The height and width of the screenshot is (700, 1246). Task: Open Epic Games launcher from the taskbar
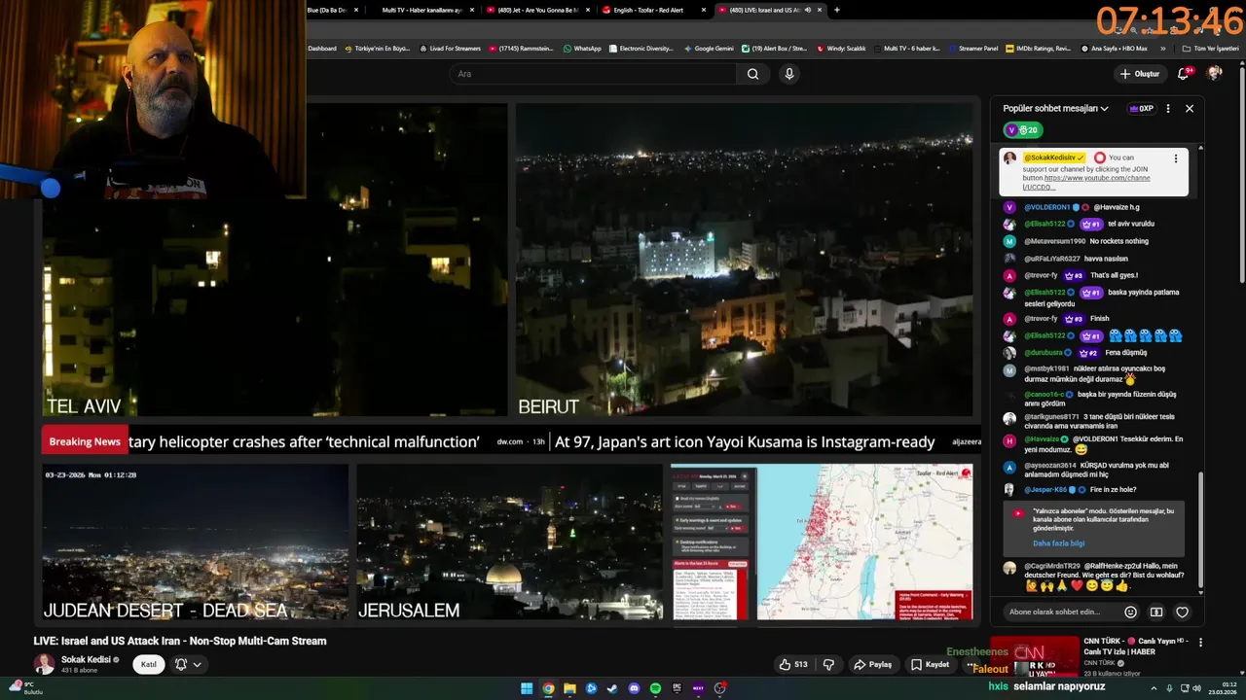click(677, 688)
